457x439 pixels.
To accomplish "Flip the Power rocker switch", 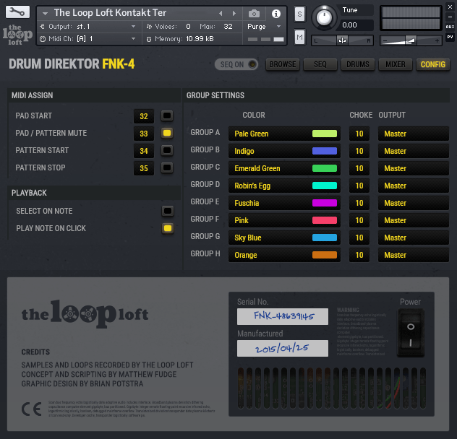I will click(x=409, y=335).
